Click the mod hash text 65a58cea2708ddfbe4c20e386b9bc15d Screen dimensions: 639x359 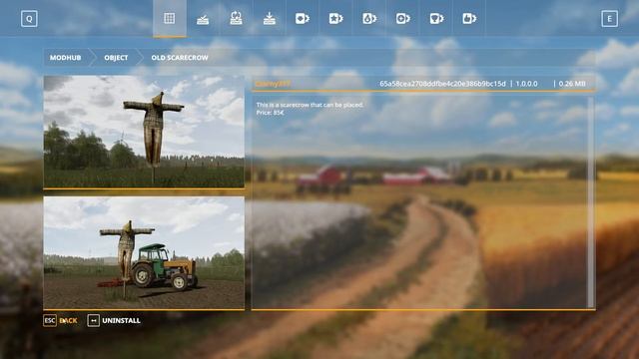tap(442, 84)
